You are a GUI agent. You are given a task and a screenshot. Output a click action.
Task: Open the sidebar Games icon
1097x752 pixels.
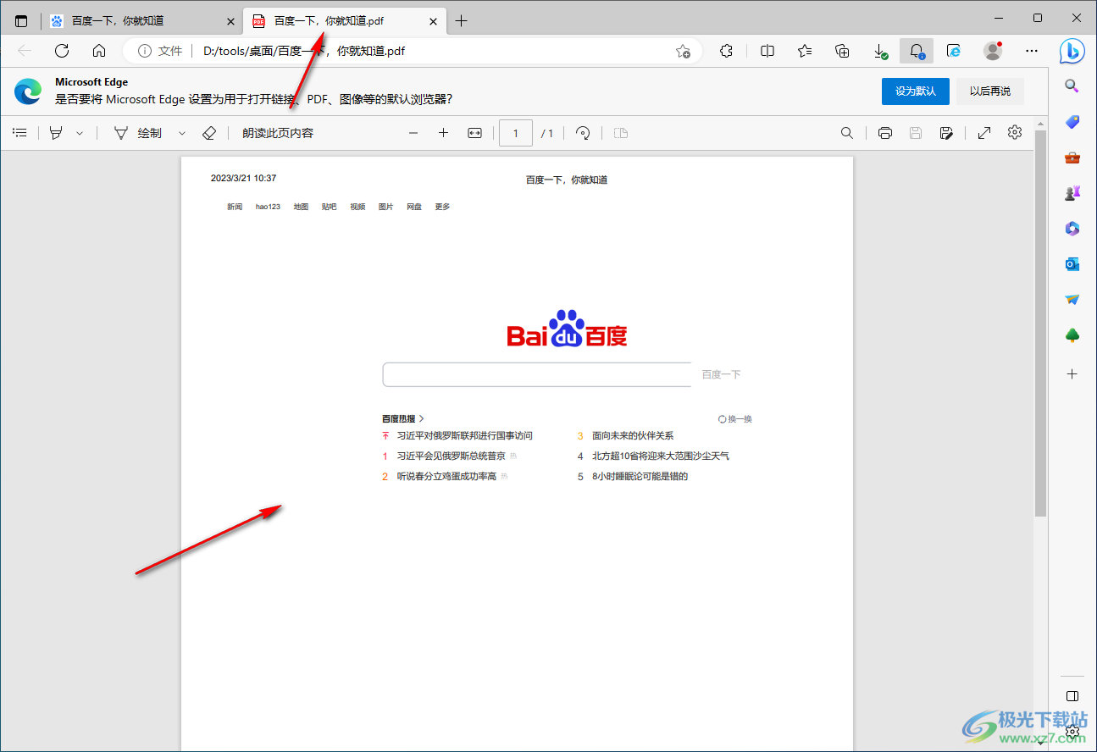[1072, 193]
